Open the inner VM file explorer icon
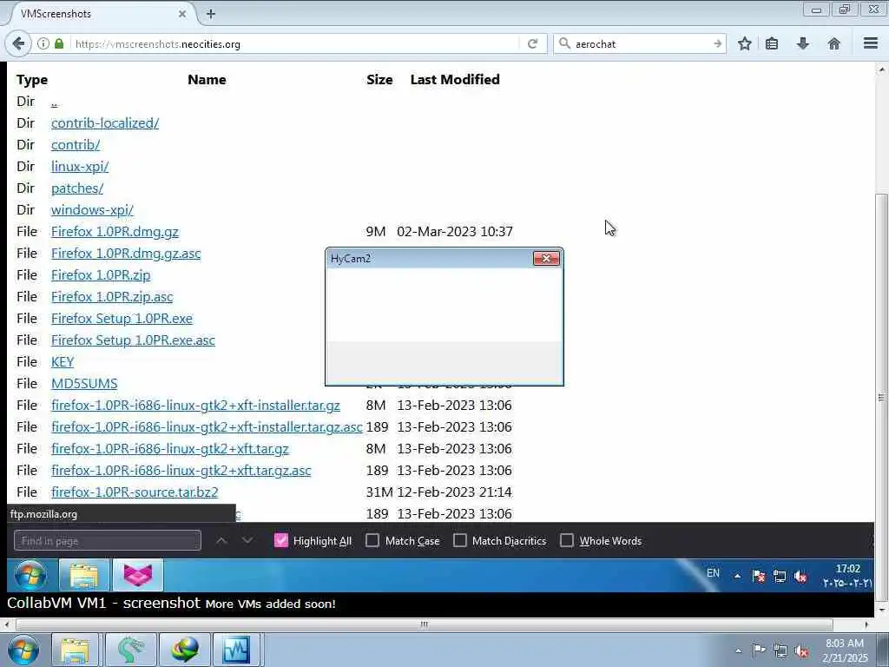The width and height of the screenshot is (889, 667). tap(84, 575)
